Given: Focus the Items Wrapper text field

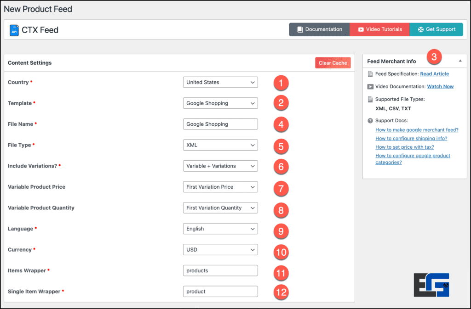Looking at the screenshot, I should (220, 271).
